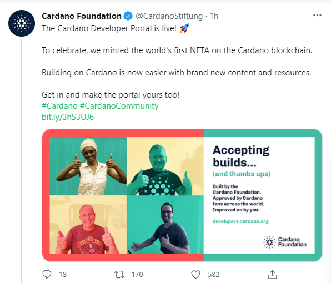Image resolution: width=331 pixels, height=283 pixels.
Task: Open the @CardanoStiftung handle link
Action: (x=169, y=16)
